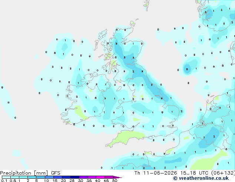Click the Precipitation [mm] GFS title
The image size is (235, 182).
click(30, 173)
